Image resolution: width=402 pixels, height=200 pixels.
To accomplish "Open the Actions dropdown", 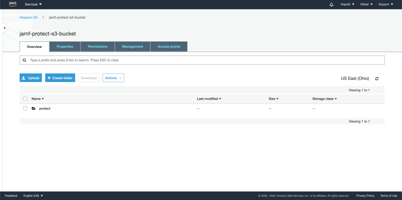I will tap(113, 78).
